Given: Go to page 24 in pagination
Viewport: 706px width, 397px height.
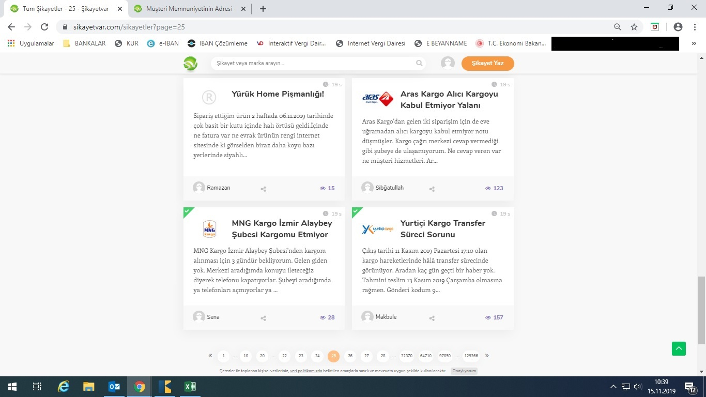Looking at the screenshot, I should coord(317,356).
